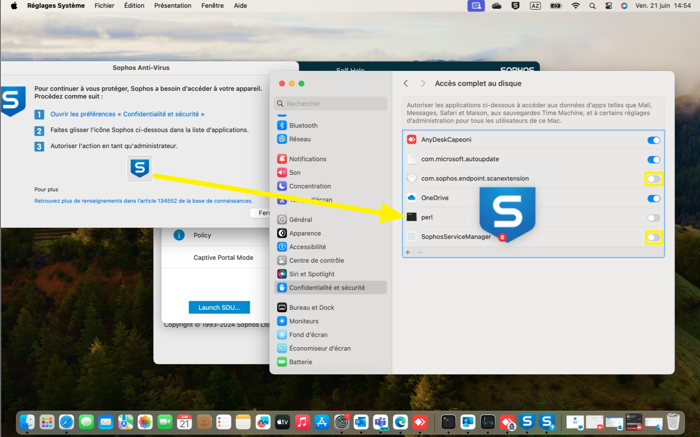Open Control Center from the menu bar

[608, 6]
